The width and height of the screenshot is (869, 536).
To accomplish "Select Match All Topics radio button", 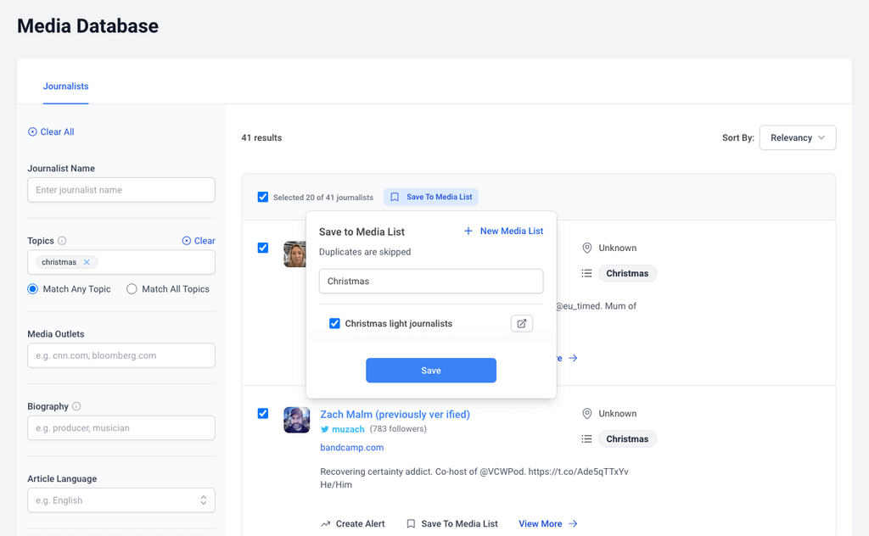I will pos(132,289).
